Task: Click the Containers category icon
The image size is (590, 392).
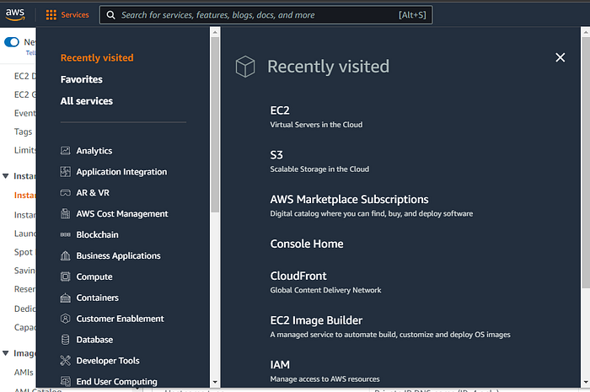Action: pos(66,298)
